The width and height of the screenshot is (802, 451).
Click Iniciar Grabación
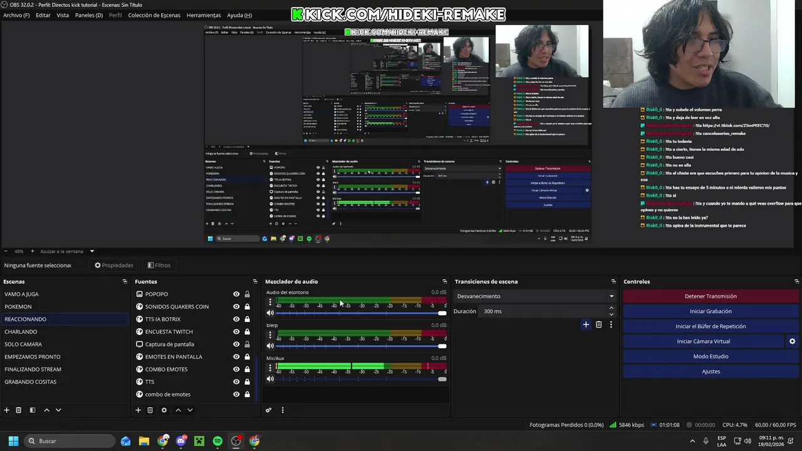click(x=711, y=311)
